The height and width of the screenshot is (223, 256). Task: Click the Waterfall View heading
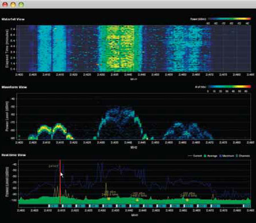pos(13,19)
